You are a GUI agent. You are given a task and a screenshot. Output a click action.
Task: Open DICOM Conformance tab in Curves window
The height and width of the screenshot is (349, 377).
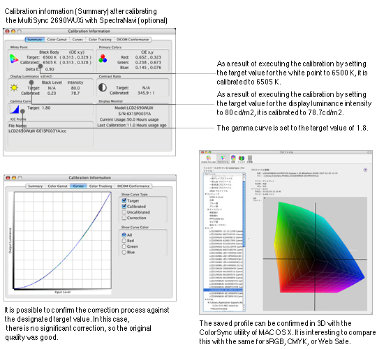click(x=133, y=186)
